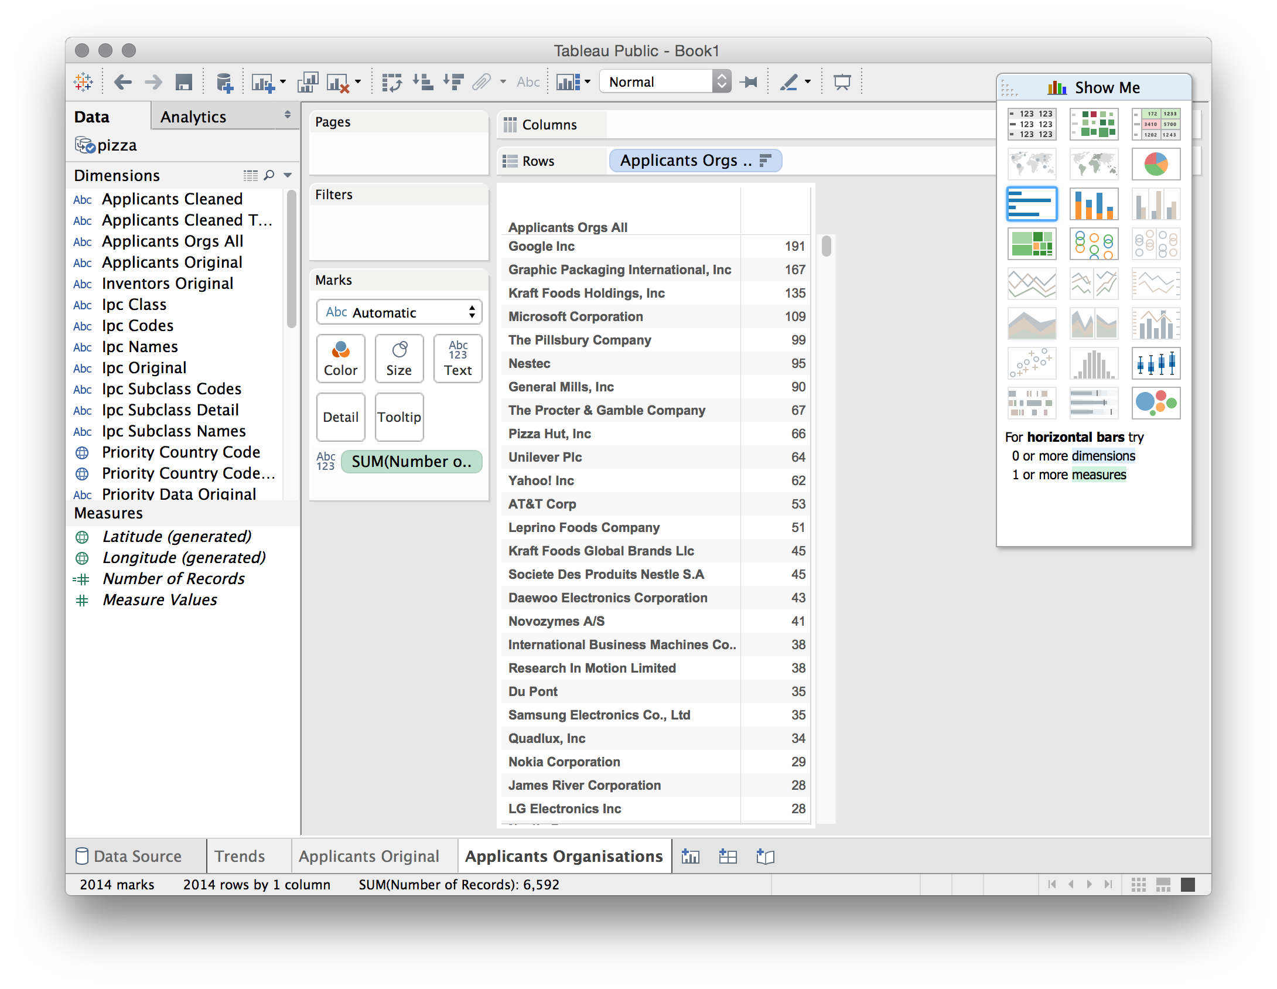This screenshot has width=1277, height=989.
Task: Click the Swap rows and columns icon
Action: 392,83
